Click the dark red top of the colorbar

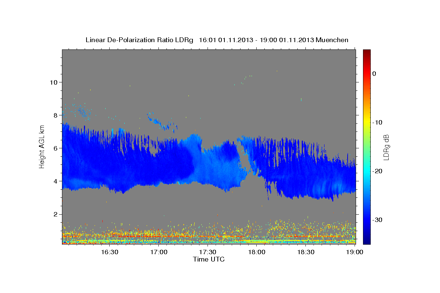pos(366,53)
